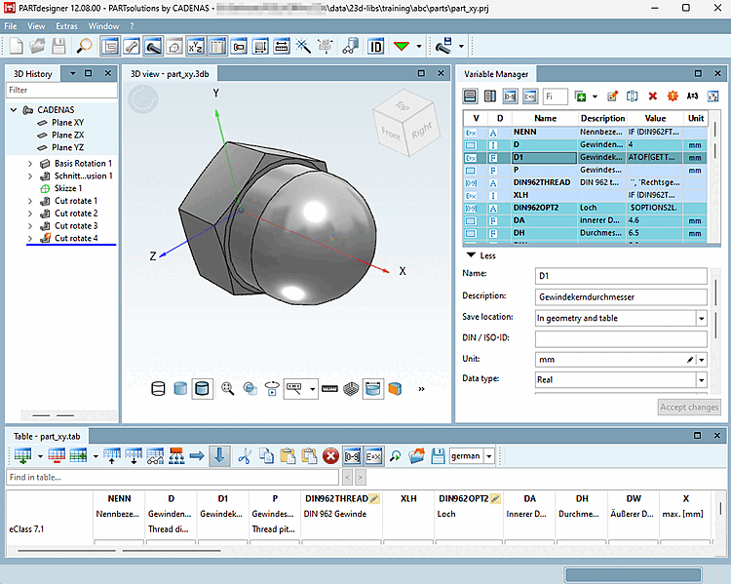The image size is (731, 584).
Task: Collapse details with the Less arrow
Action: 471,255
